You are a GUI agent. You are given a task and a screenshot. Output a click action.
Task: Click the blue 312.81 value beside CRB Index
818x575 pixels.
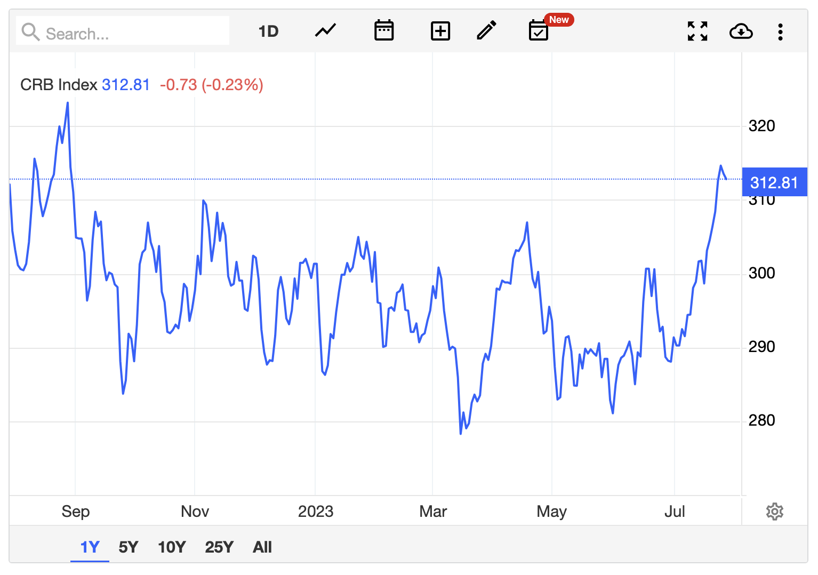click(x=126, y=85)
